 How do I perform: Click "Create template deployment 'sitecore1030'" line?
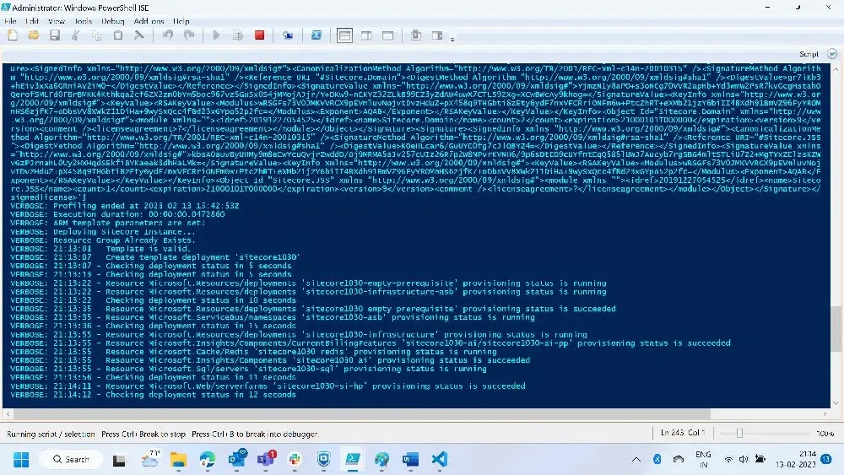pyautogui.click(x=155, y=257)
